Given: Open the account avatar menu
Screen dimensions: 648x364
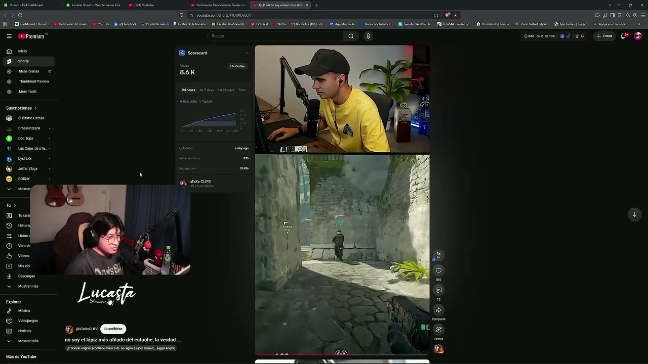Looking at the screenshot, I should [638, 36].
